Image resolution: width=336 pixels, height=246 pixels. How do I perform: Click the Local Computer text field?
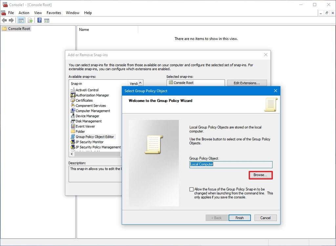point(230,164)
